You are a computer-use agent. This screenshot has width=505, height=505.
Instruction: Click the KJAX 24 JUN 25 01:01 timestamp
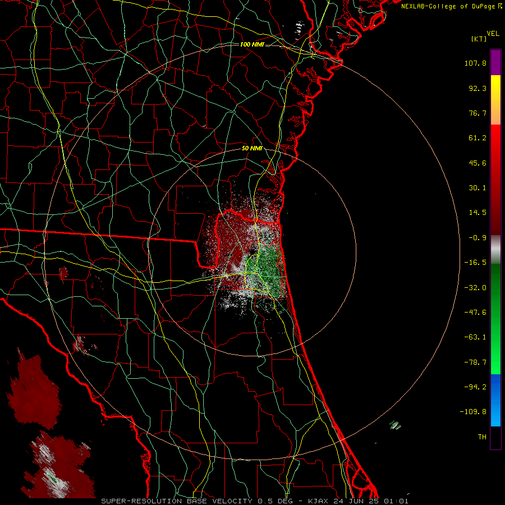[x=358, y=501]
